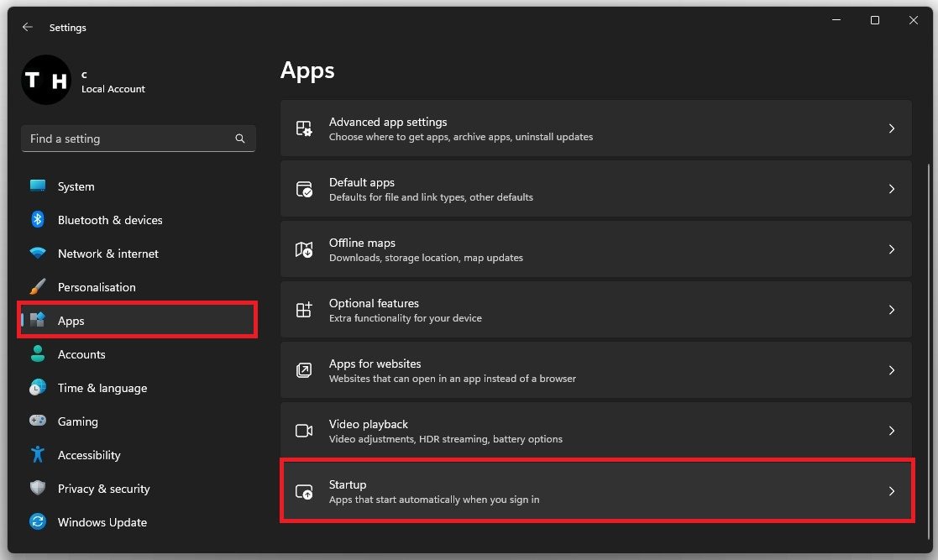938x560 pixels.
Task: Open Default apps using its chevron
Action: point(891,189)
